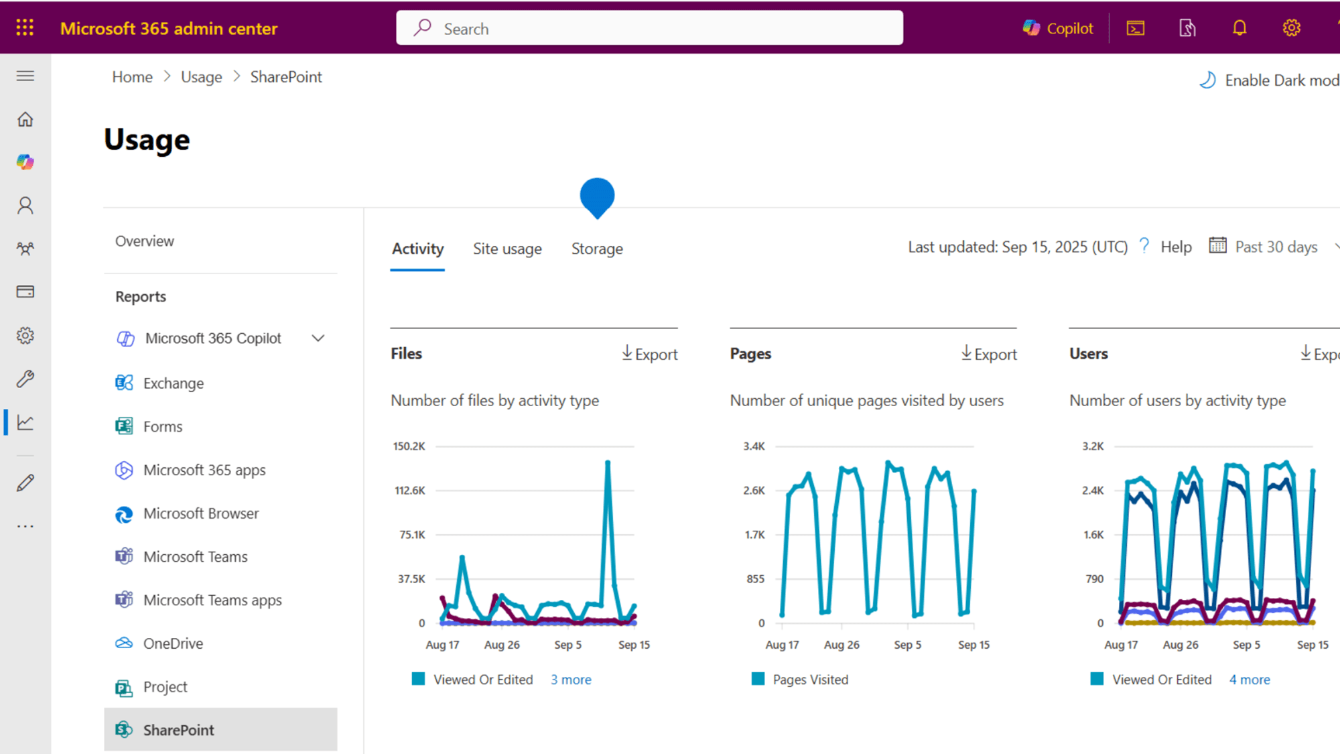Switch to the Storage tab
Screen dimensions: 1340x754
point(597,249)
